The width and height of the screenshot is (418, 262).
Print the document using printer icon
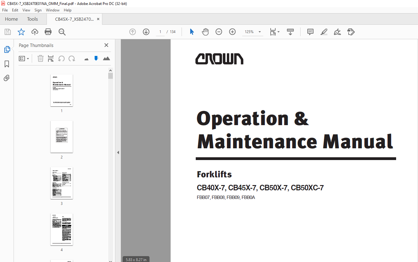tap(48, 32)
